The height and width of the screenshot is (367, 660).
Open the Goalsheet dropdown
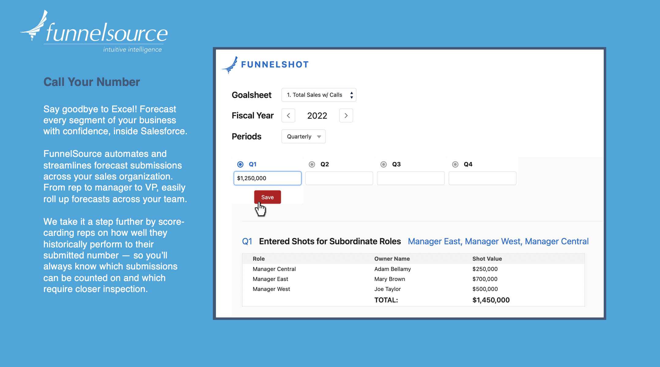point(319,95)
